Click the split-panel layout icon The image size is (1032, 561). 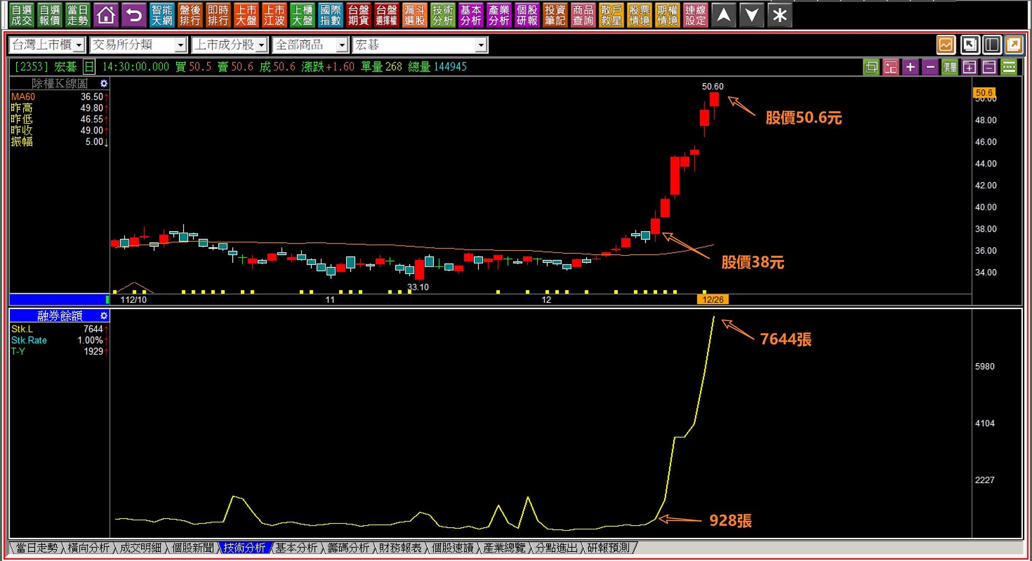[991, 45]
